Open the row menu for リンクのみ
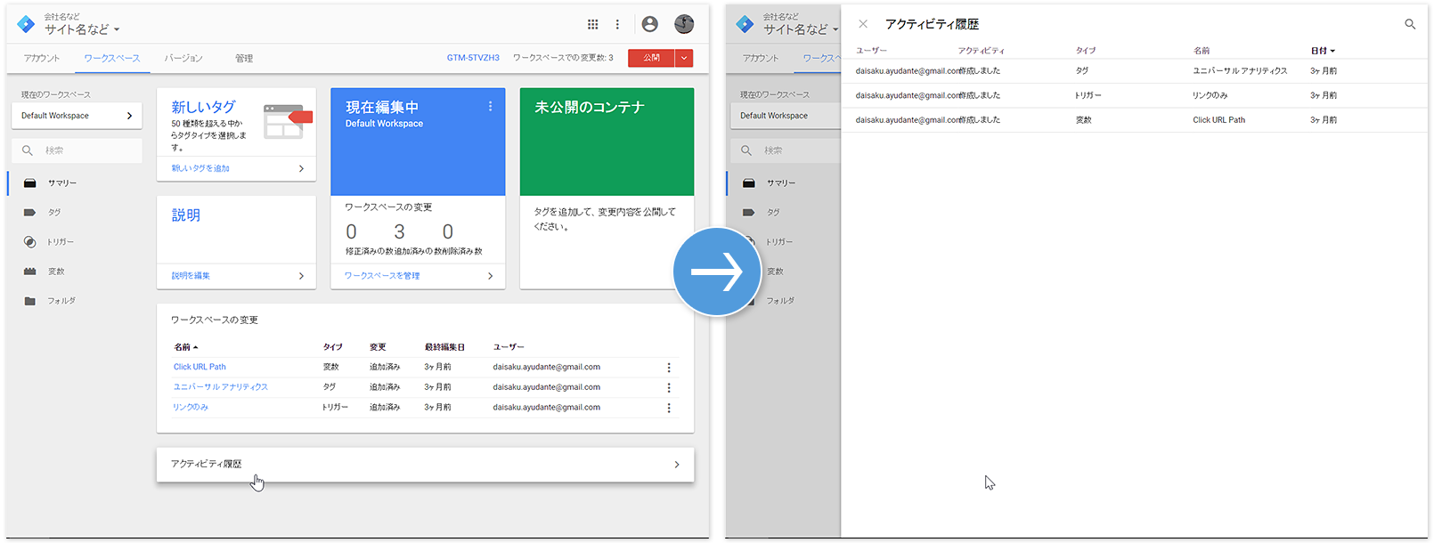Viewport: 1434px width, 543px height. click(669, 408)
